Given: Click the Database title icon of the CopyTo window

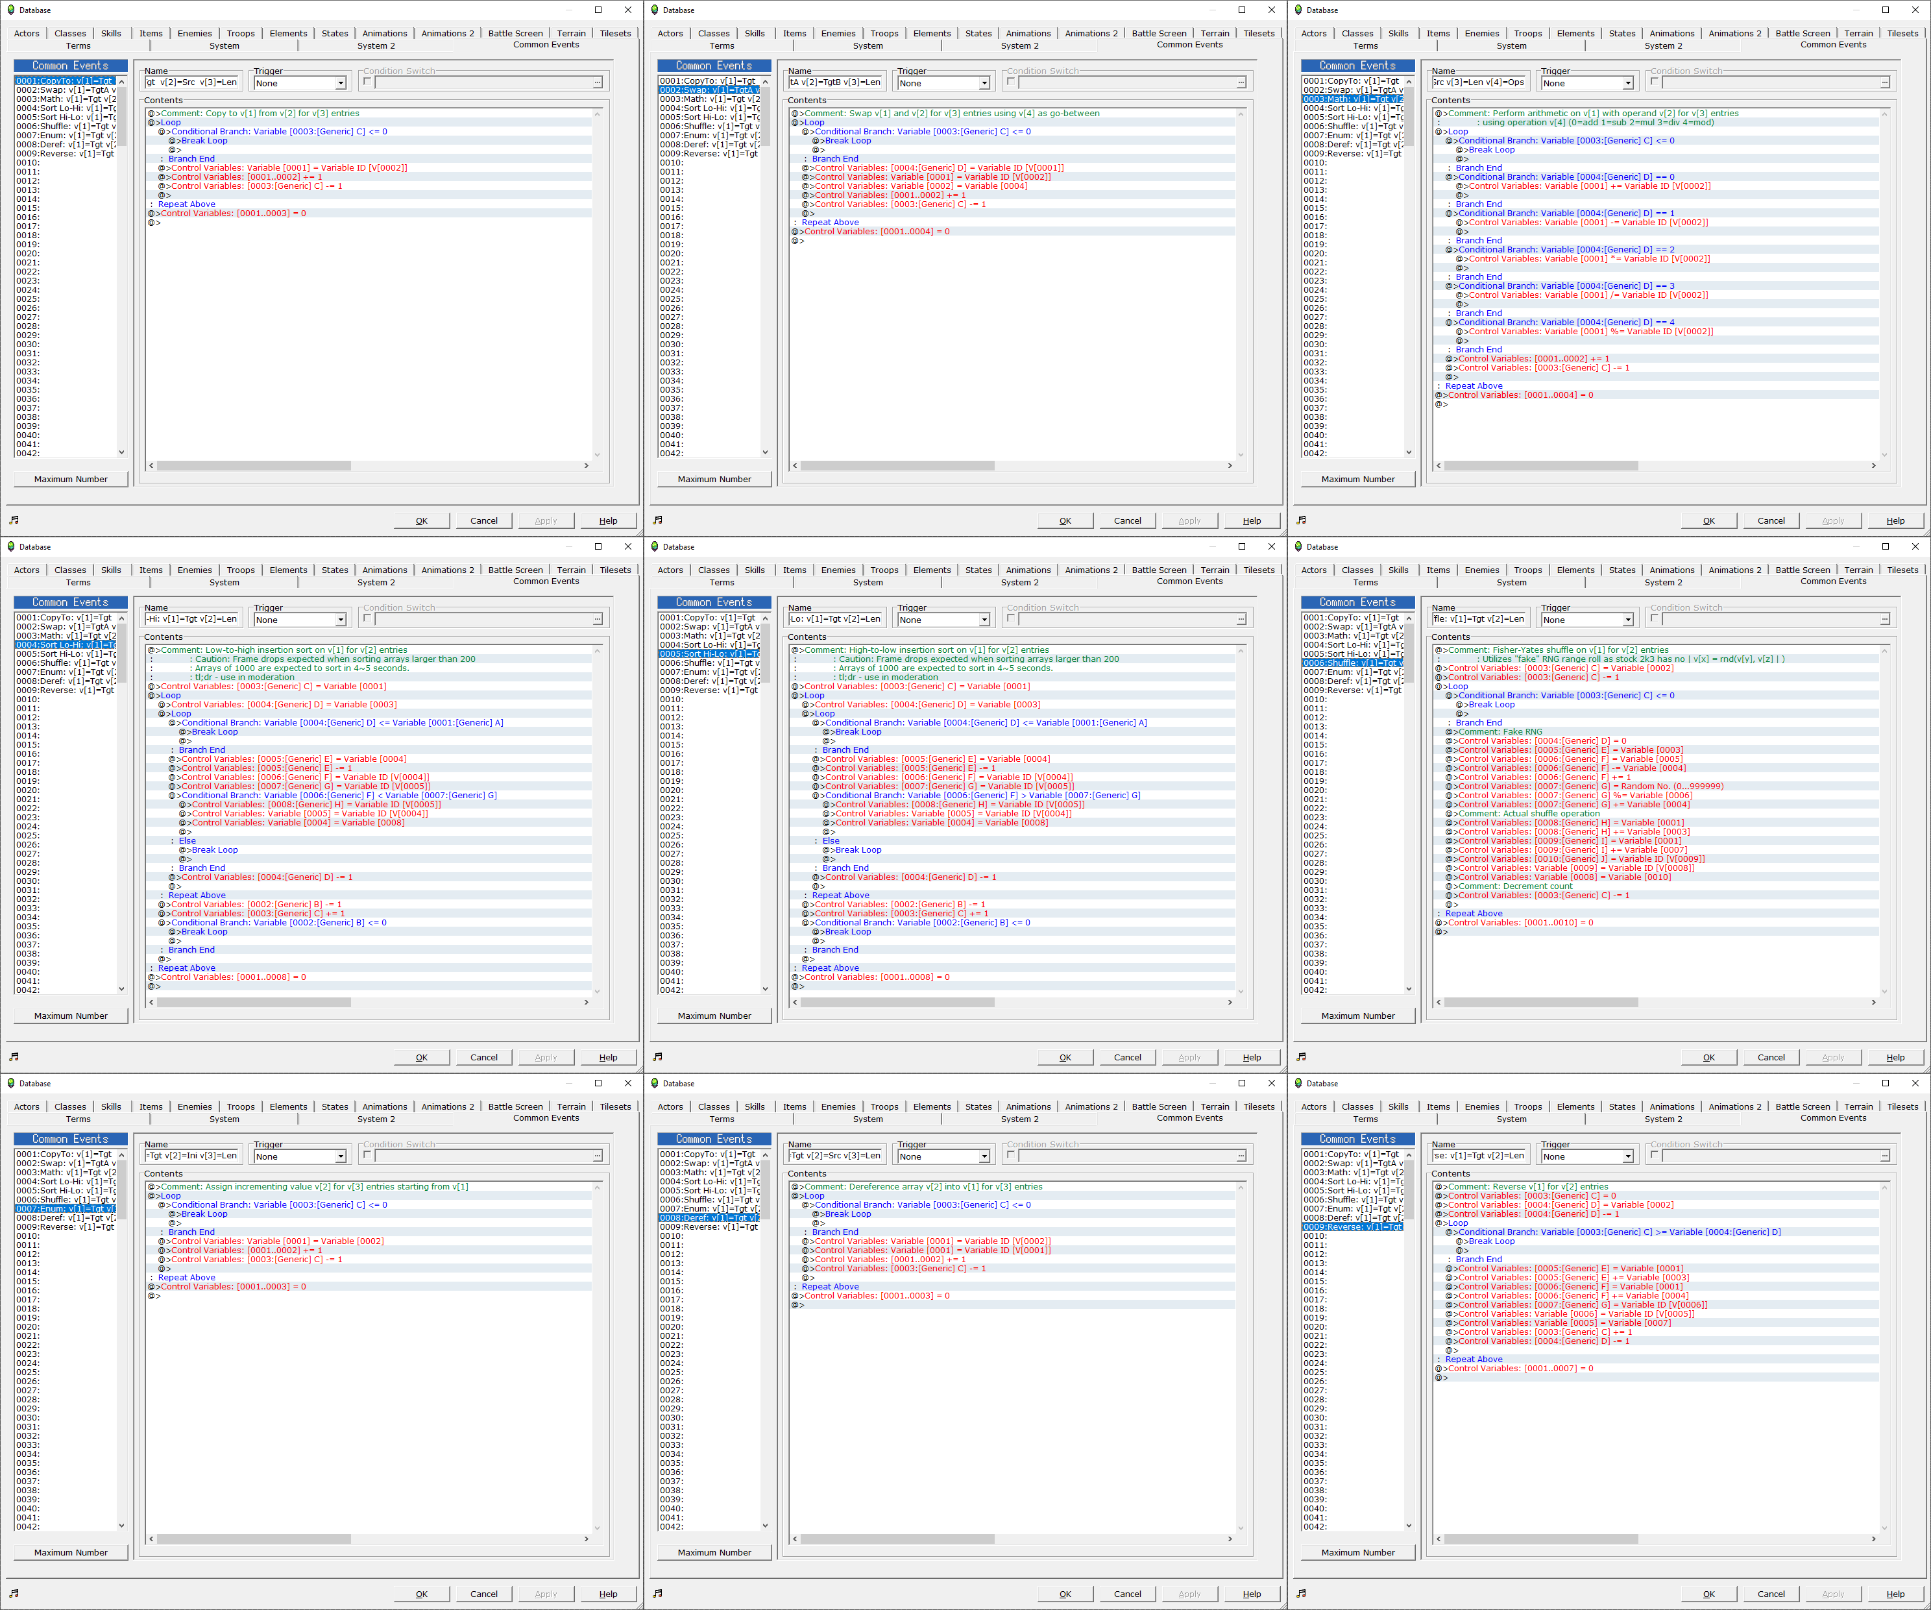Looking at the screenshot, I should click(x=11, y=10).
